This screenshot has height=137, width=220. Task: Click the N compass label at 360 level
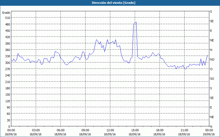211,50
